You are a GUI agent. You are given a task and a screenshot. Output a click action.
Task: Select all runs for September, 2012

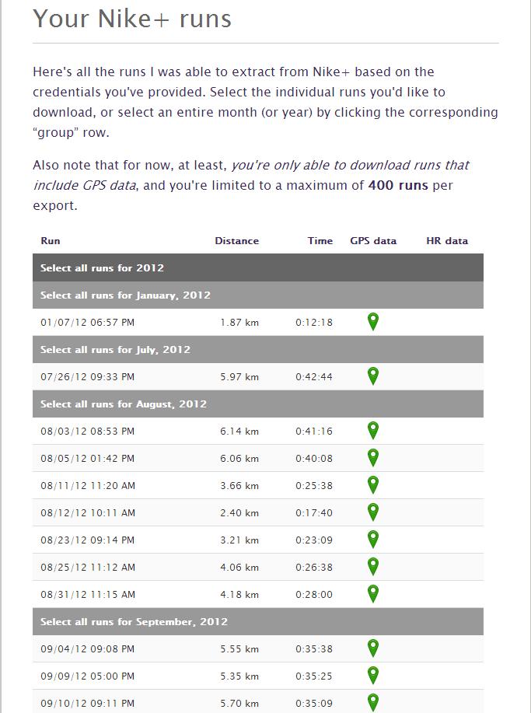[134, 622]
